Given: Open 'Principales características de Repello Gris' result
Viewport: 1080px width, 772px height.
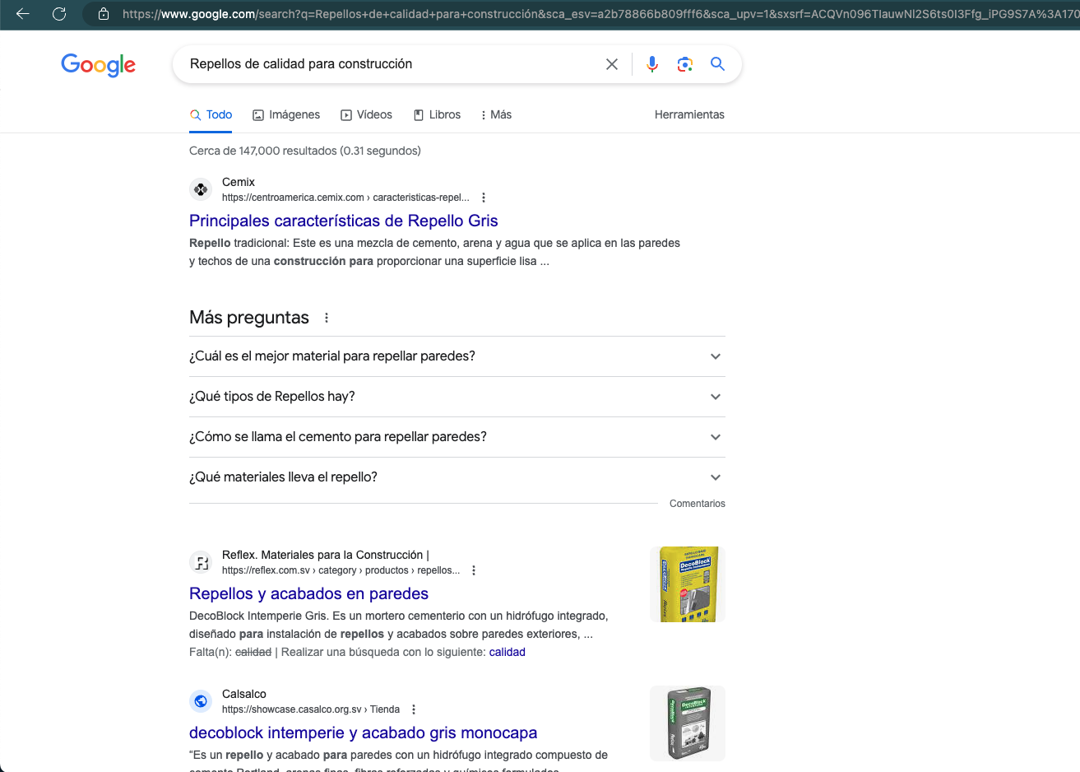Looking at the screenshot, I should (x=344, y=221).
